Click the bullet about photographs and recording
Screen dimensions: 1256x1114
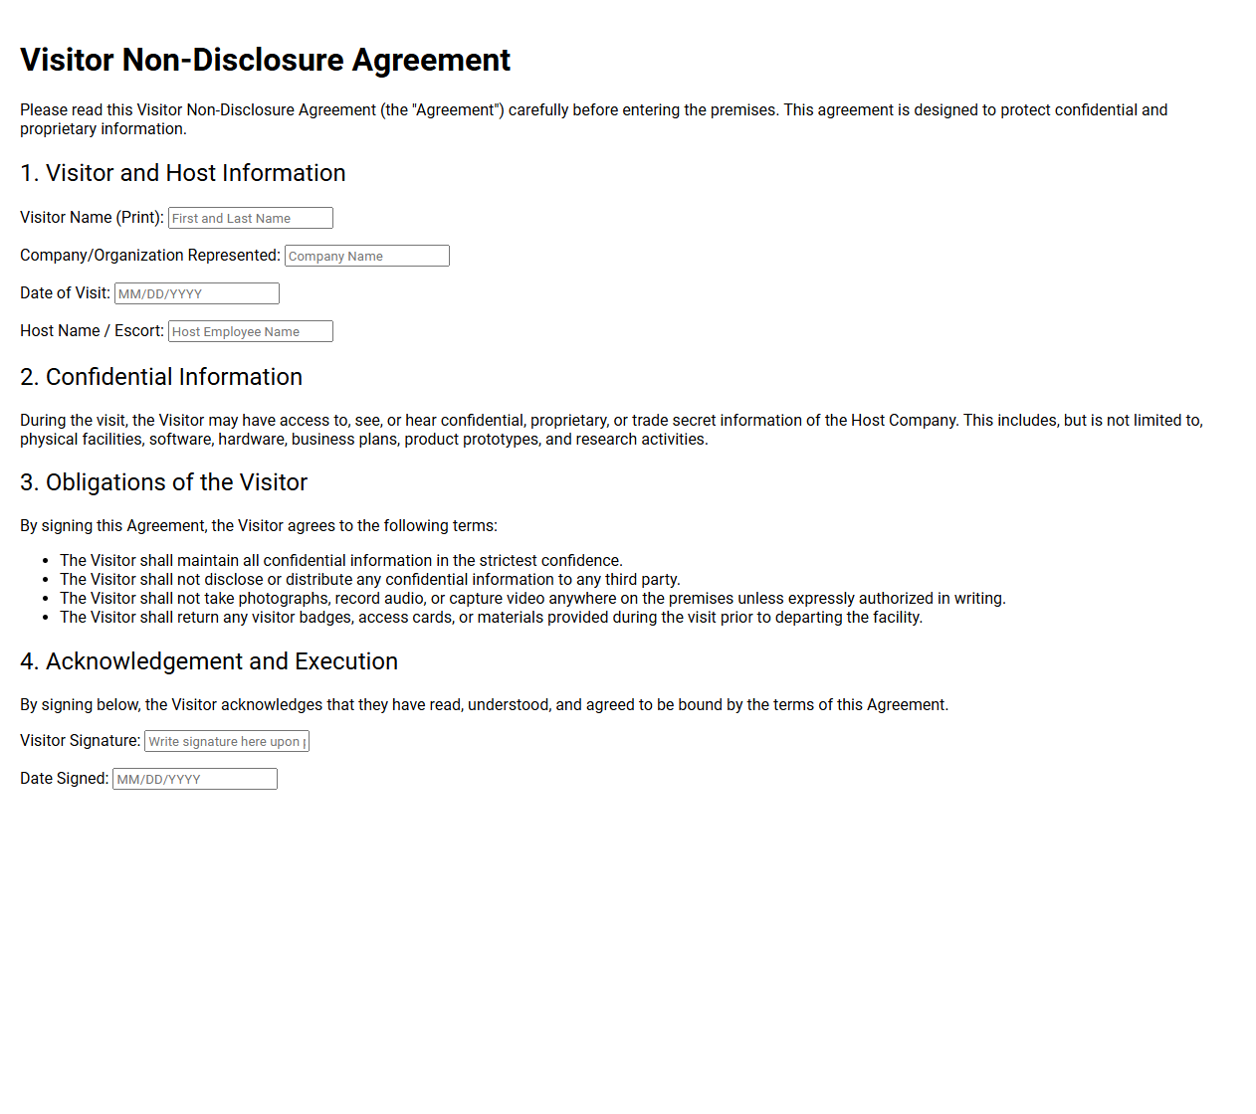click(532, 599)
